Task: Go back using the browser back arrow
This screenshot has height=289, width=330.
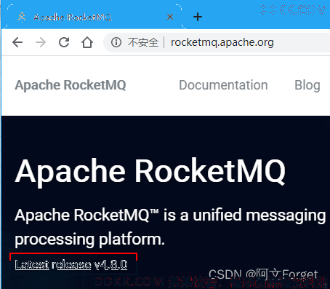Action: pos(17,42)
